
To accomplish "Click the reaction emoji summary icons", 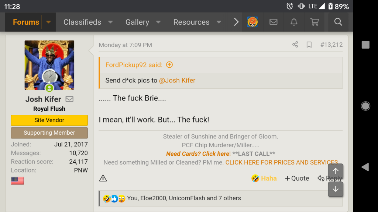I will coord(114,198).
